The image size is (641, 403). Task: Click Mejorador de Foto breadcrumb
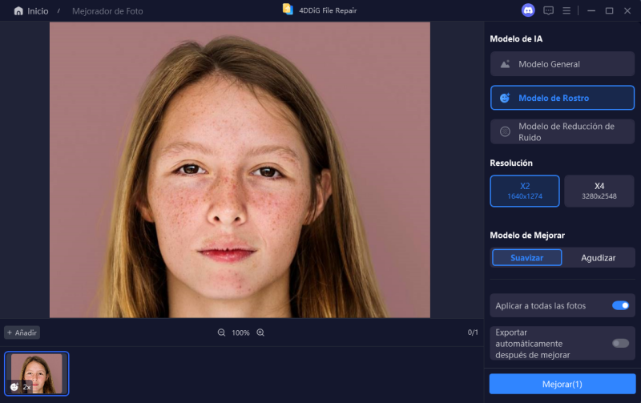coord(107,11)
